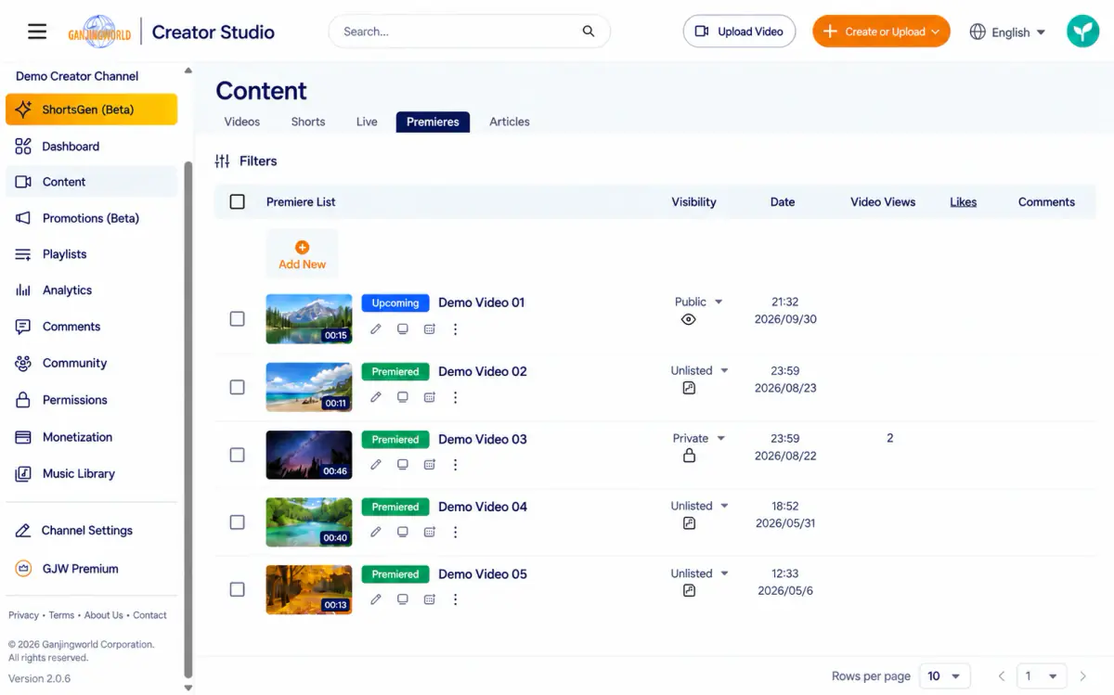Tick the Demo Video 02 checkbox
The height and width of the screenshot is (695, 1114).
click(x=238, y=387)
